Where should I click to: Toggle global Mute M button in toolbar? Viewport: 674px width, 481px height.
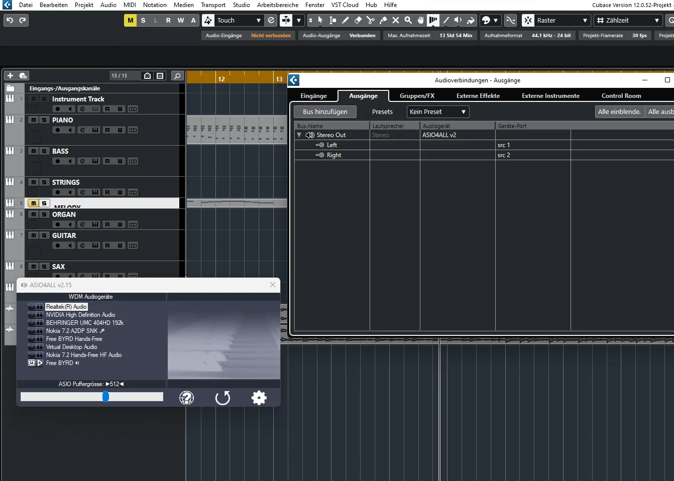131,20
